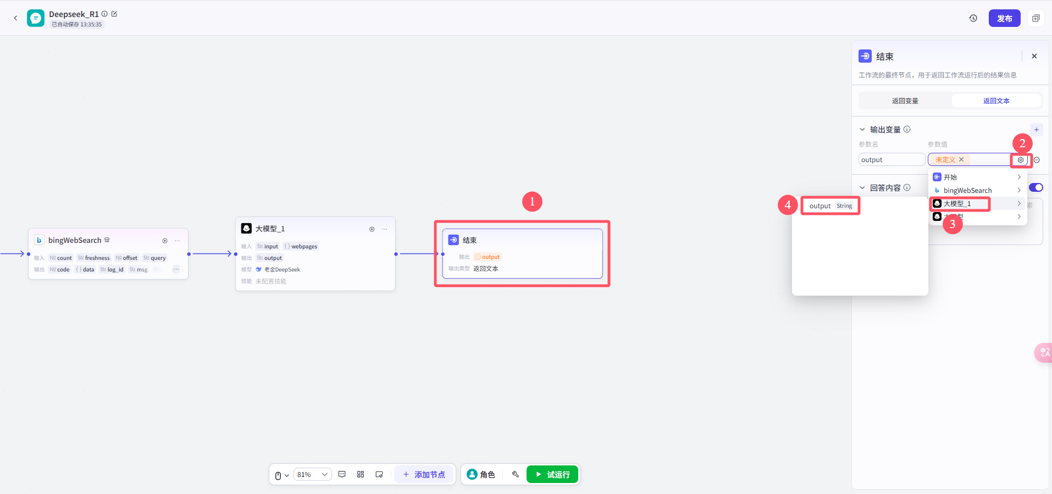The image size is (1052, 494).
Task: Open the version history clock icon
Action: [973, 18]
